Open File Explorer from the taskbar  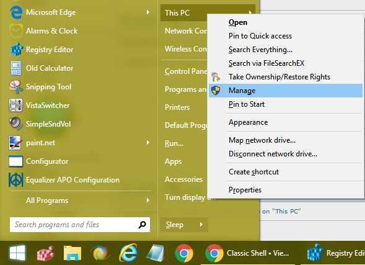(x=73, y=253)
